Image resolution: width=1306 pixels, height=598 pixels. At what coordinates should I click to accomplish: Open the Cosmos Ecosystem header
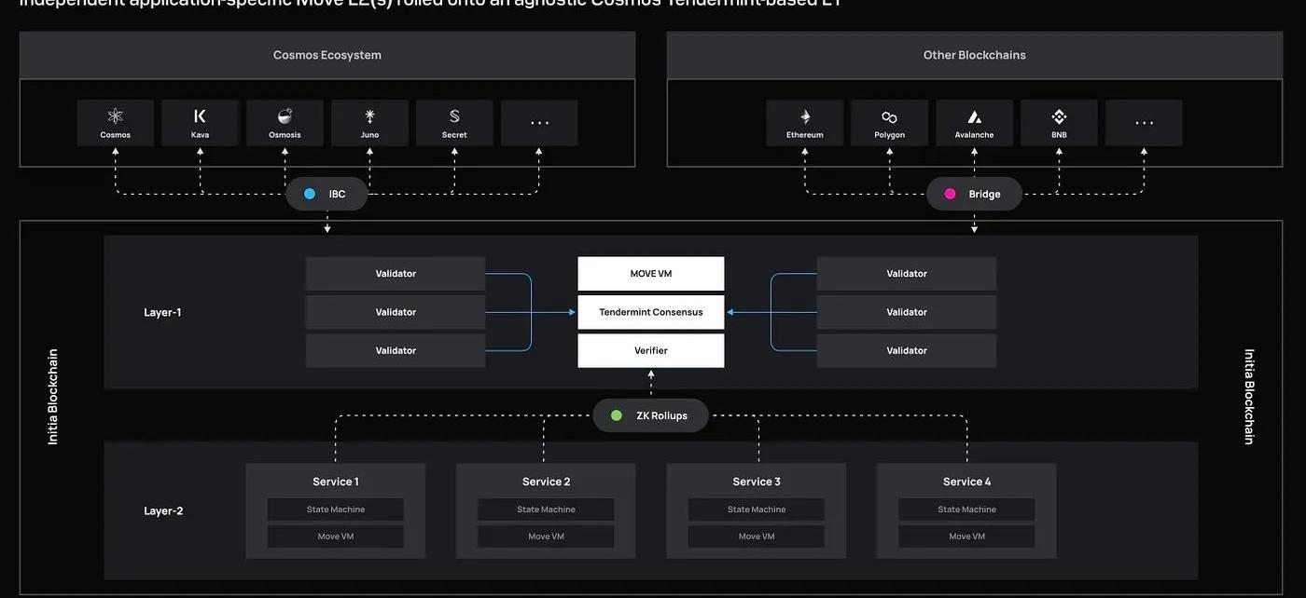(326, 55)
